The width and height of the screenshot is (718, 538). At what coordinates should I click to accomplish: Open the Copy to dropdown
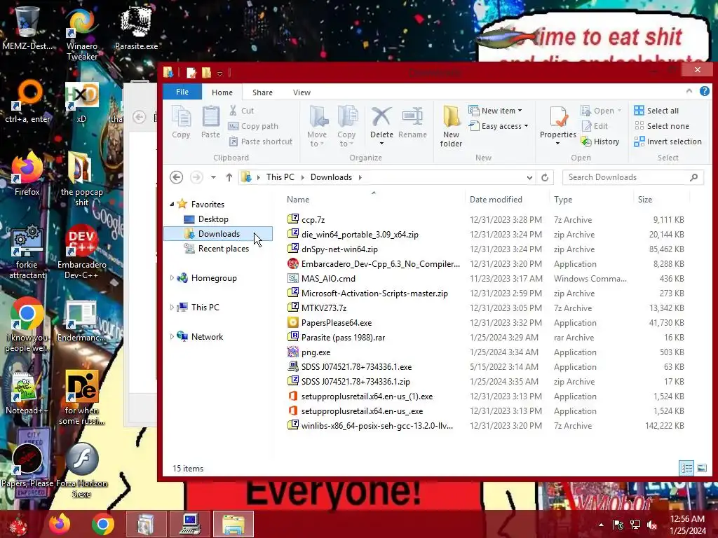coord(346,126)
